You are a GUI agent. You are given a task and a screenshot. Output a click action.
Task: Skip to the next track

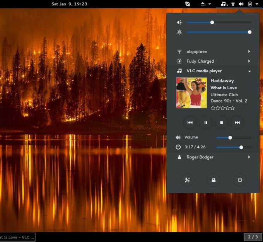[237, 123]
